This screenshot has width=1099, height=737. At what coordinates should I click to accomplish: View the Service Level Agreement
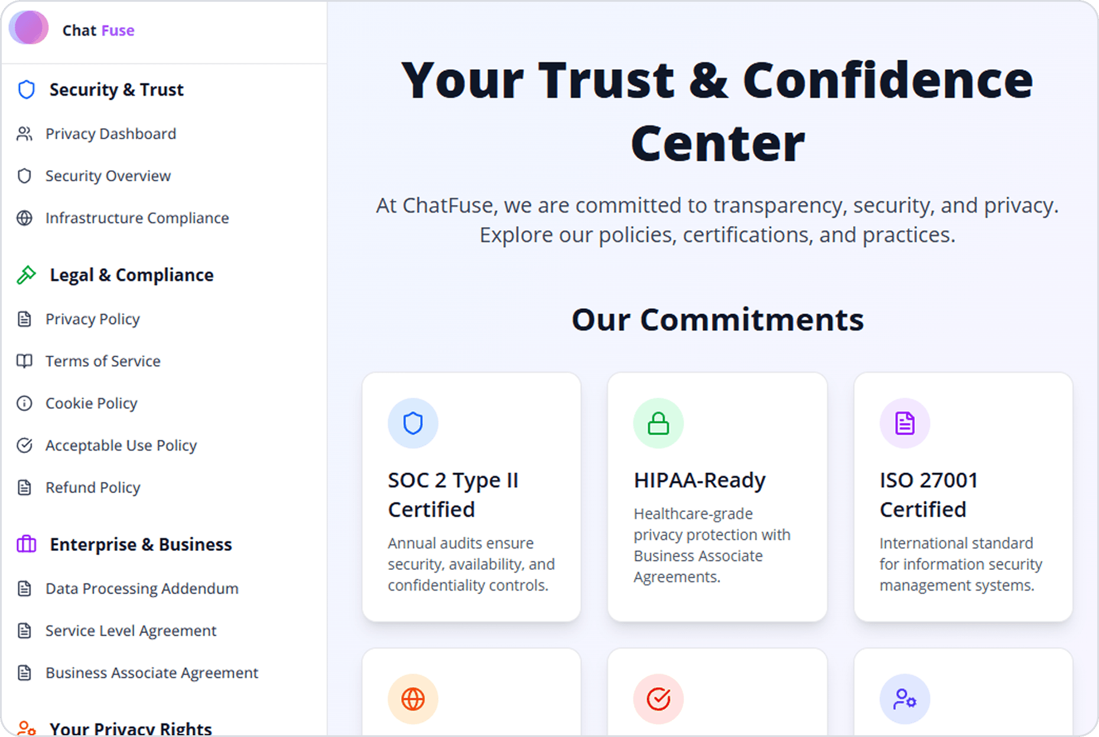[x=130, y=631]
